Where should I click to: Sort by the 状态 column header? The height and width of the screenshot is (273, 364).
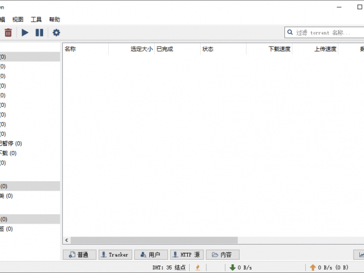(x=223, y=49)
